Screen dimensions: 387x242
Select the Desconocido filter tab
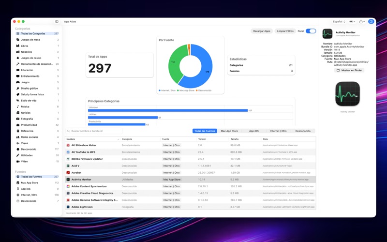(303, 131)
